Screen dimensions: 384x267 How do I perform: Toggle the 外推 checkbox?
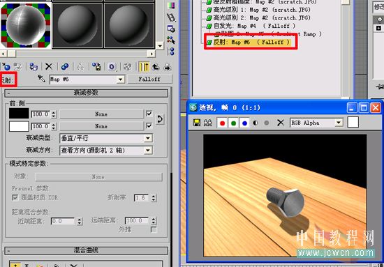click(154, 229)
